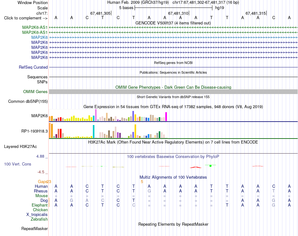Image resolution: width=298 pixels, height=236 pixels.
Task: Click the SNPs publications track label
Action: click(42, 82)
